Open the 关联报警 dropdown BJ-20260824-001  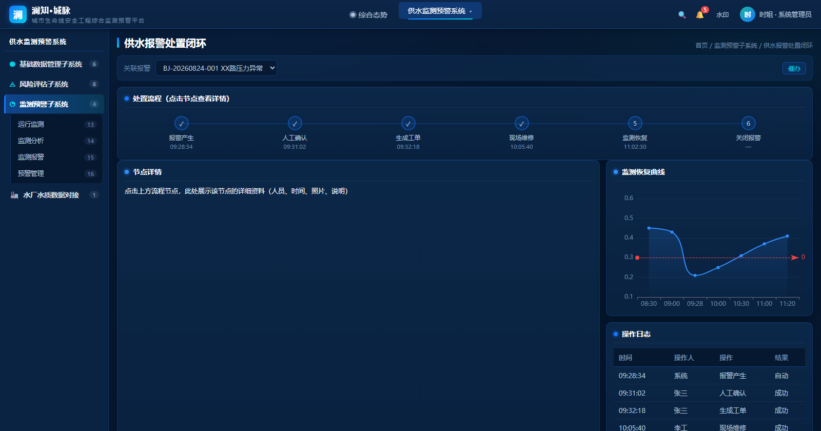(x=216, y=68)
